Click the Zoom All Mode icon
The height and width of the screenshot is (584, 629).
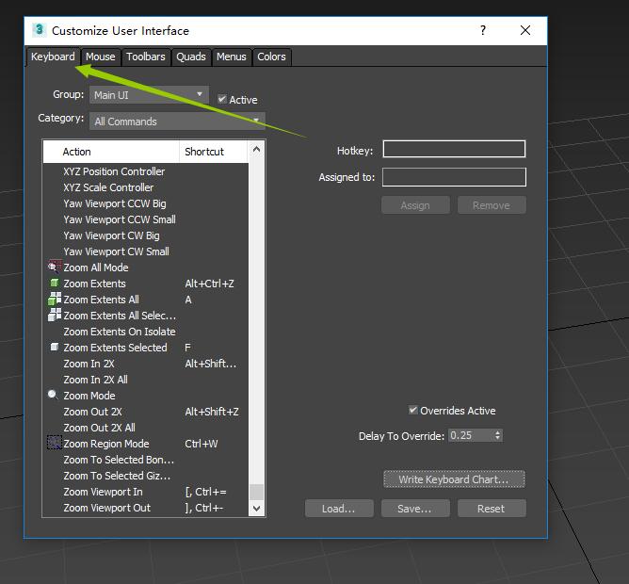click(54, 268)
